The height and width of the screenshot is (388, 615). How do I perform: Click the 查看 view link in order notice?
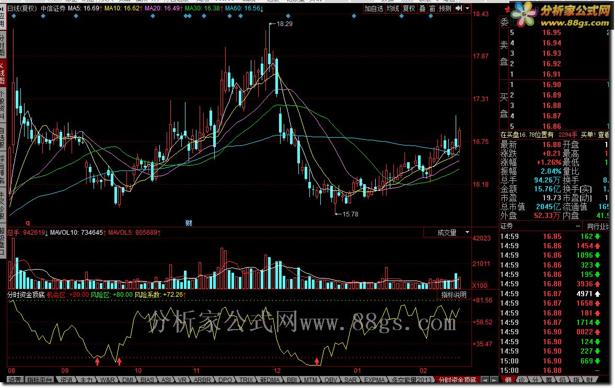(x=603, y=135)
